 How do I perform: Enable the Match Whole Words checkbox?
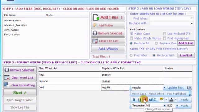(132, 38)
